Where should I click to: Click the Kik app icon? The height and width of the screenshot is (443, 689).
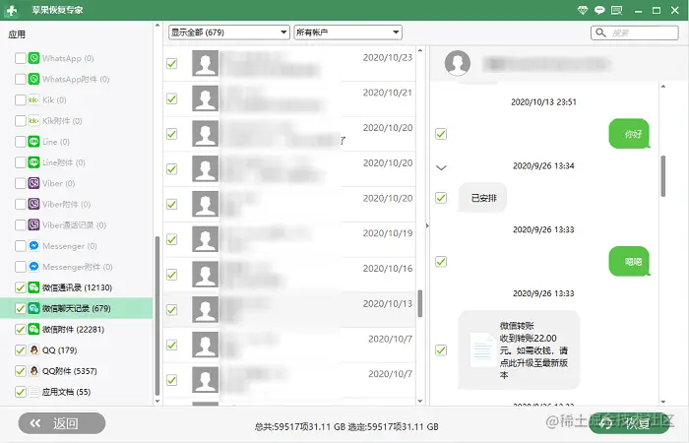33,99
